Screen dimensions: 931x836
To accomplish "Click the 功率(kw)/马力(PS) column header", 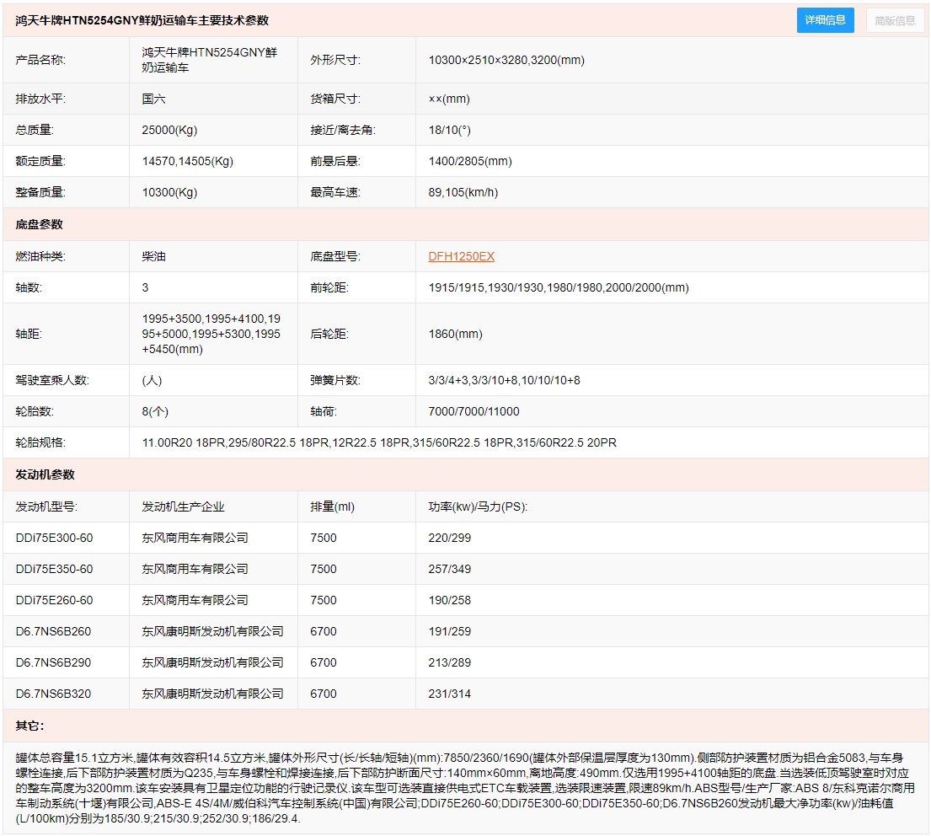I will pyautogui.click(x=478, y=506).
